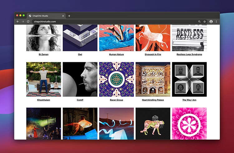Screen dimensions: 234x153
Task: Click The Way I Am four faces thumbnail
Action: pos(189,79)
